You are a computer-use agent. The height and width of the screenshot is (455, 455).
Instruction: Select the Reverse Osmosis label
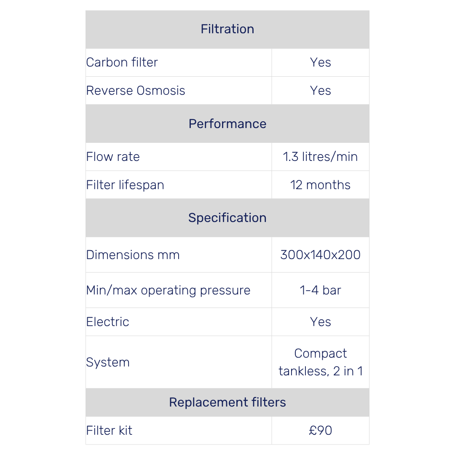136,91
